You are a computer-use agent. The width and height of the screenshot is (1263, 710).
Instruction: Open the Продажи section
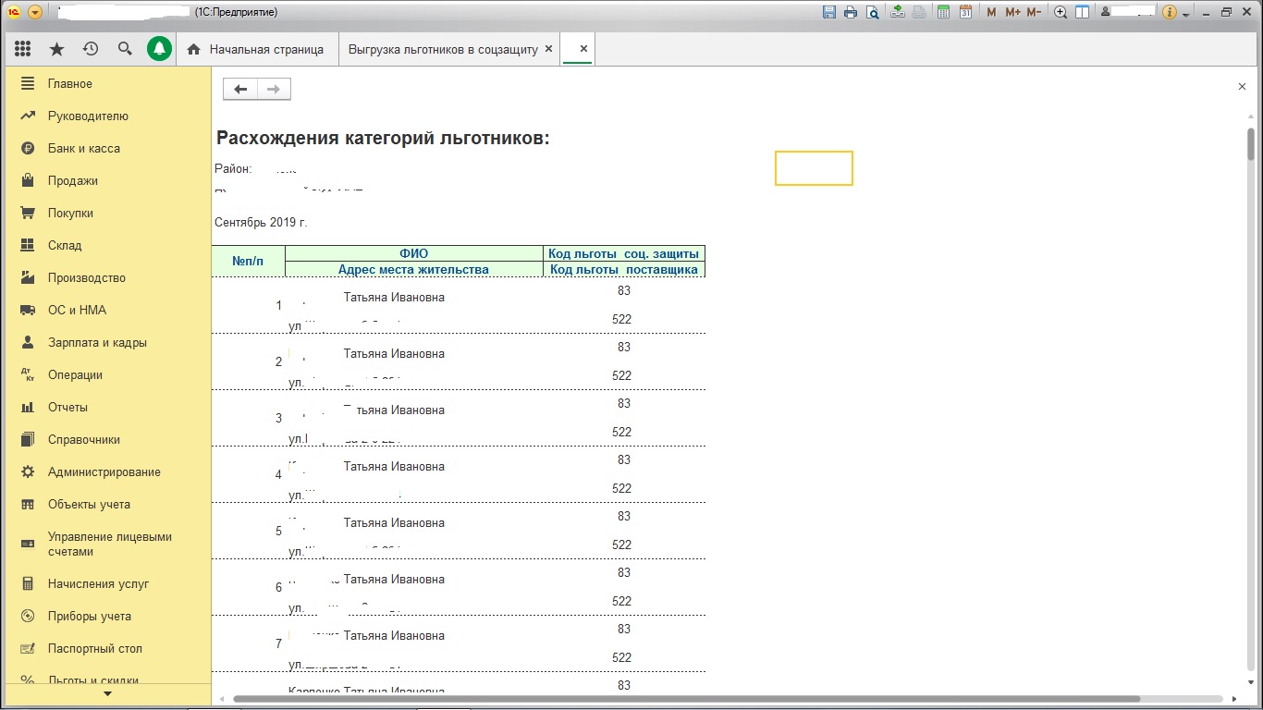(106, 180)
